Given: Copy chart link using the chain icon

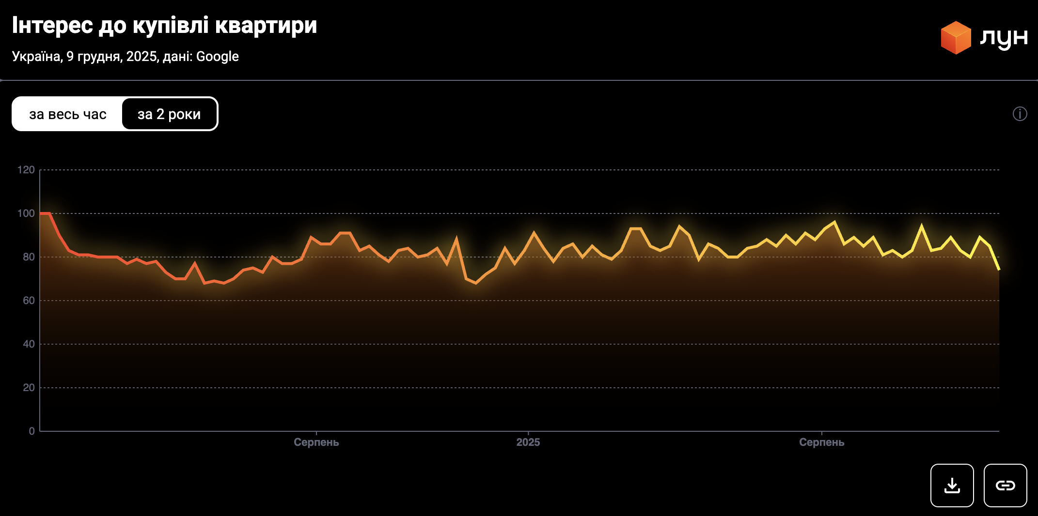Looking at the screenshot, I should click(1005, 485).
